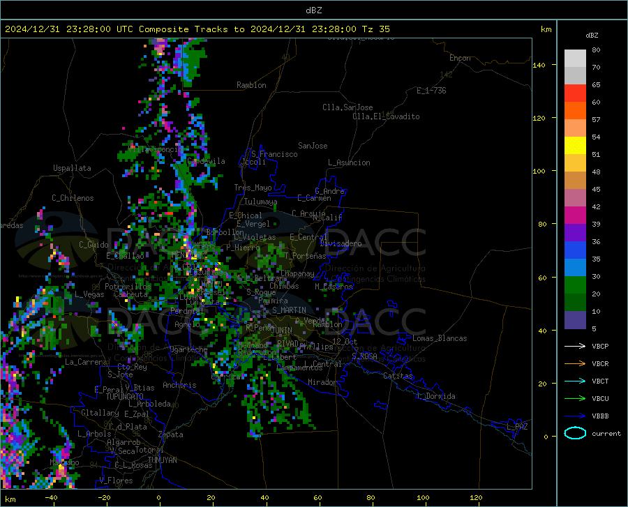Click the 'C_Chilenos' map label
Viewport: 628px width, 507px height.
pos(73,198)
